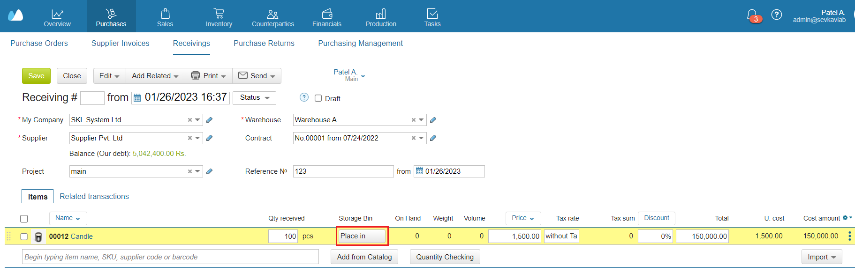Open the Supplier dropdown arrow
This screenshot has width=855, height=273.
197,138
